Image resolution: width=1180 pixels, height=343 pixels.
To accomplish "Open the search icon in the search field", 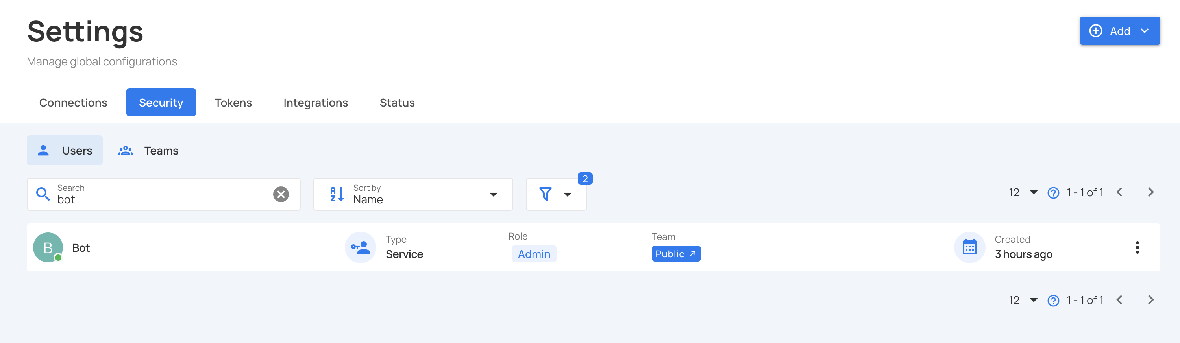I will (x=43, y=194).
